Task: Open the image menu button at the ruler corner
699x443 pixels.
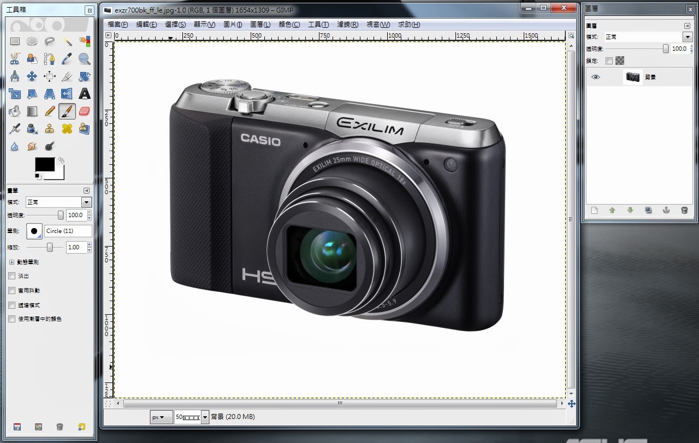Action: point(108,35)
